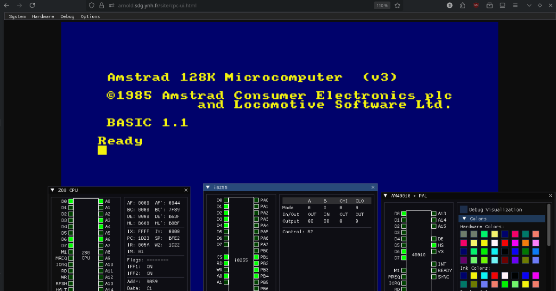Screen dimensions: 556x291
Task: Click the sidebar toggle icon in browser toolbar
Action: click(503, 6)
